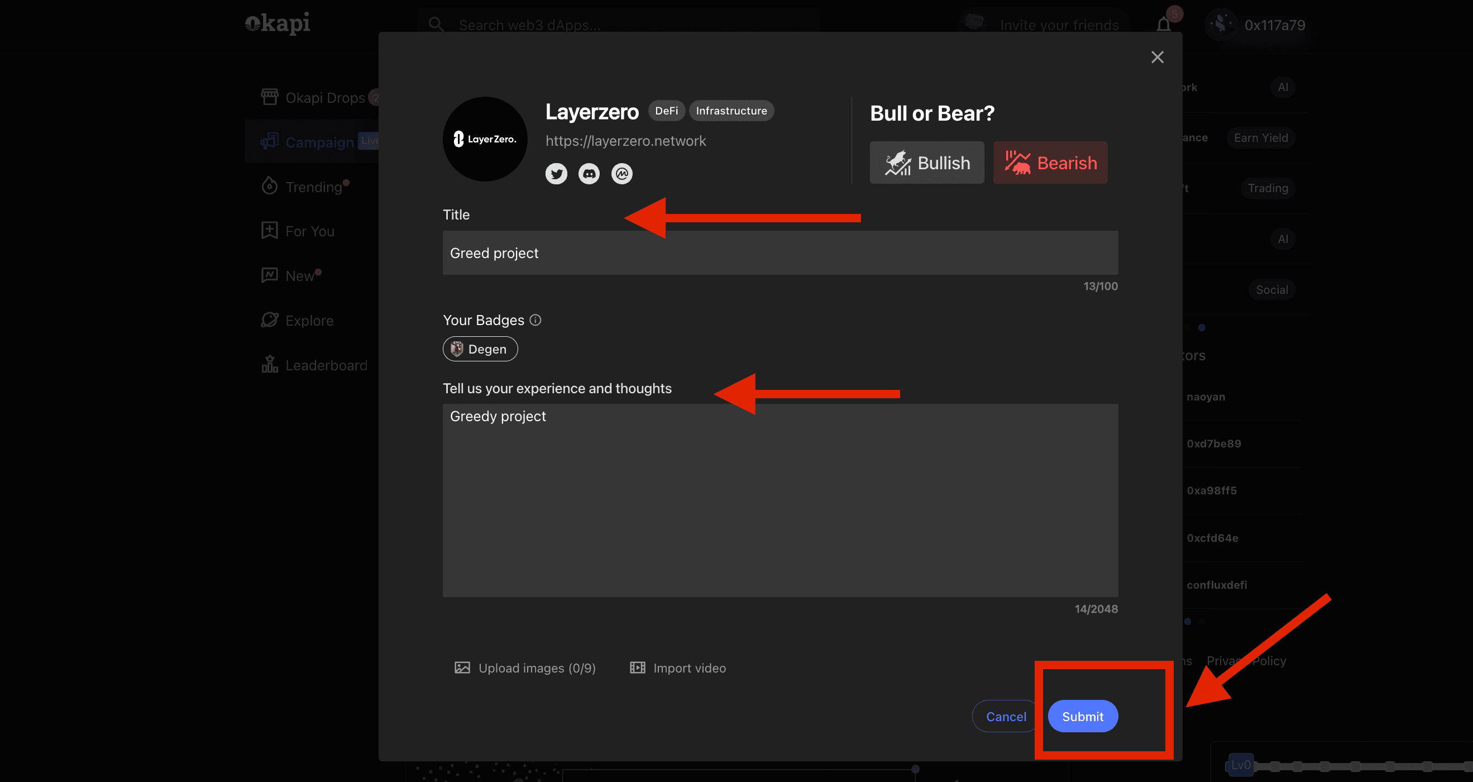Viewport: 1473px width, 782px height.
Task: Click the New sidebar icon
Action: [x=269, y=275]
